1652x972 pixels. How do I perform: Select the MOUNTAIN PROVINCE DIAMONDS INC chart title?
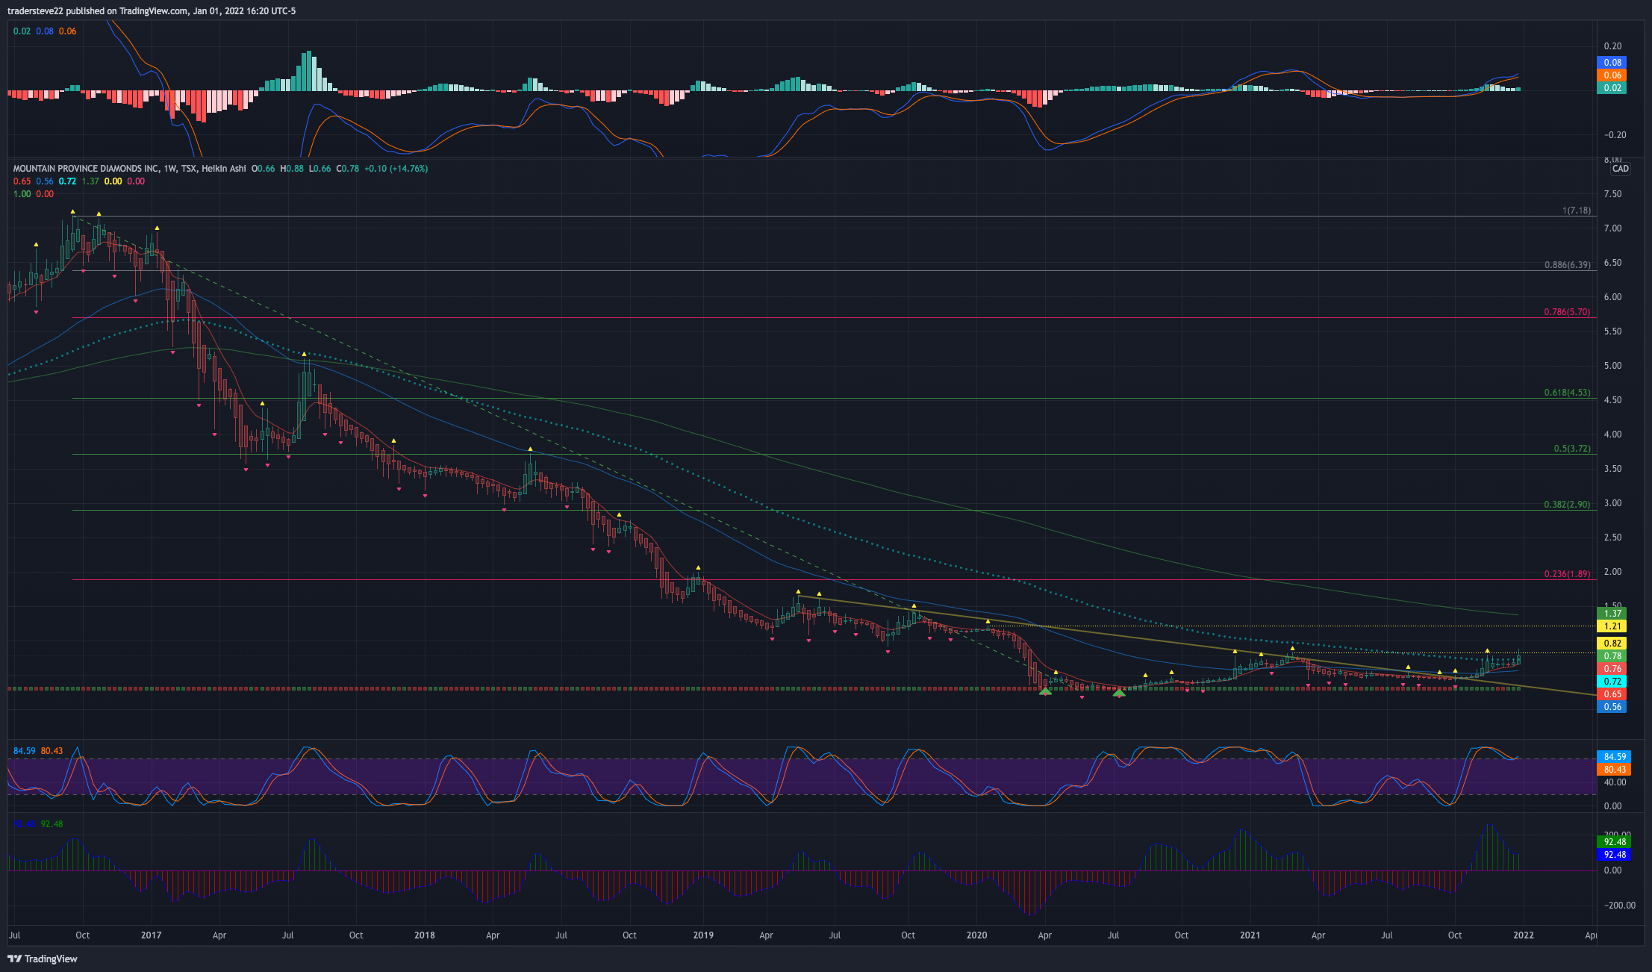point(86,169)
